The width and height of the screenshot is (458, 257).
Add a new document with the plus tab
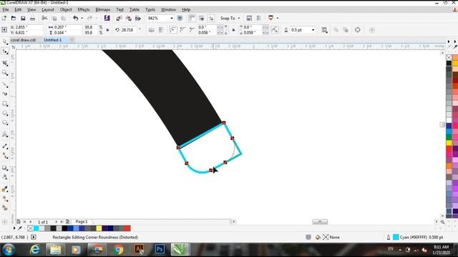(72, 40)
